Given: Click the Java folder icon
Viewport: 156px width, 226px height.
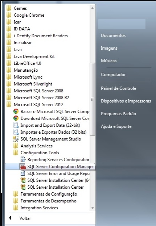Looking at the screenshot, I should (x=9, y=49).
